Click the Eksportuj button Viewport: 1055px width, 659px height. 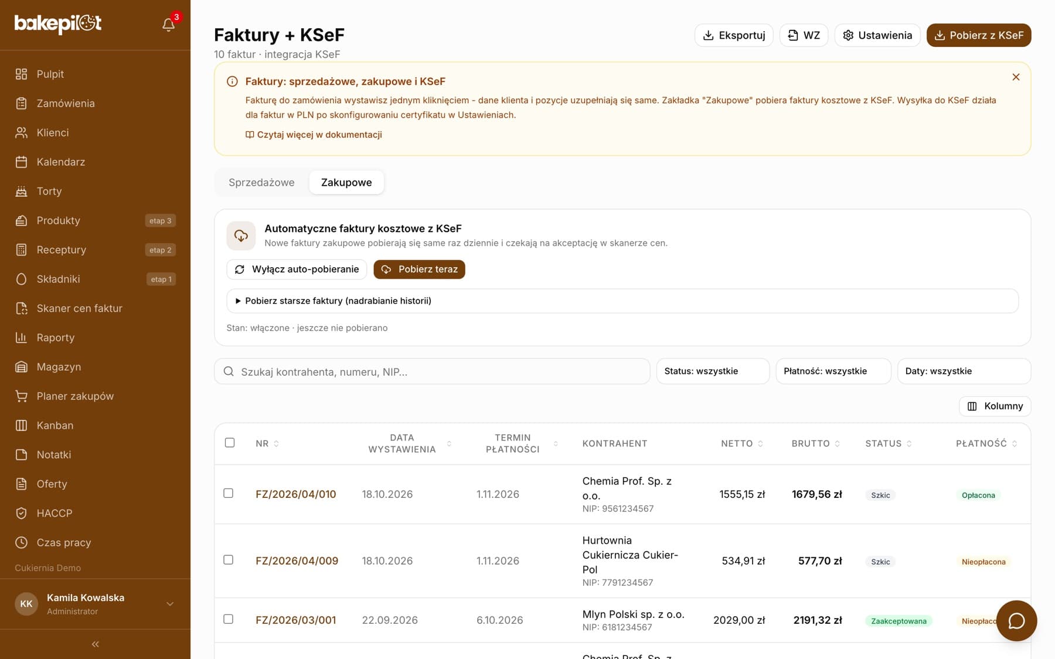tap(734, 35)
